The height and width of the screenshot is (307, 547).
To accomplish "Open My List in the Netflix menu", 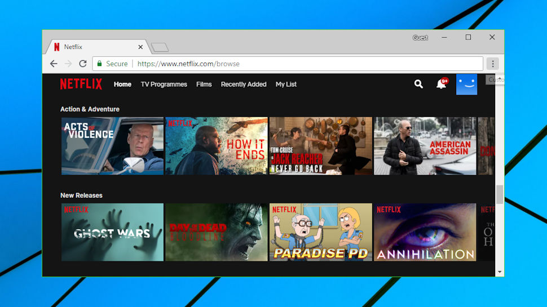I will click(286, 84).
